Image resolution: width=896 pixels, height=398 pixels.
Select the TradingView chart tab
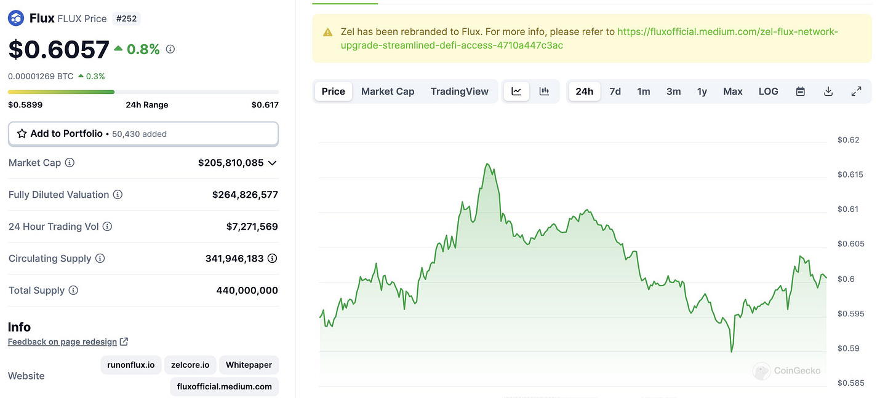click(460, 92)
